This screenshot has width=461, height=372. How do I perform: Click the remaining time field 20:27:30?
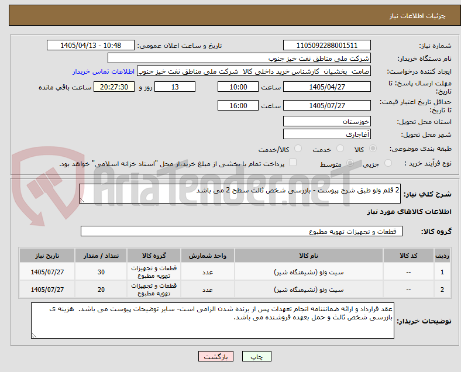click(114, 87)
